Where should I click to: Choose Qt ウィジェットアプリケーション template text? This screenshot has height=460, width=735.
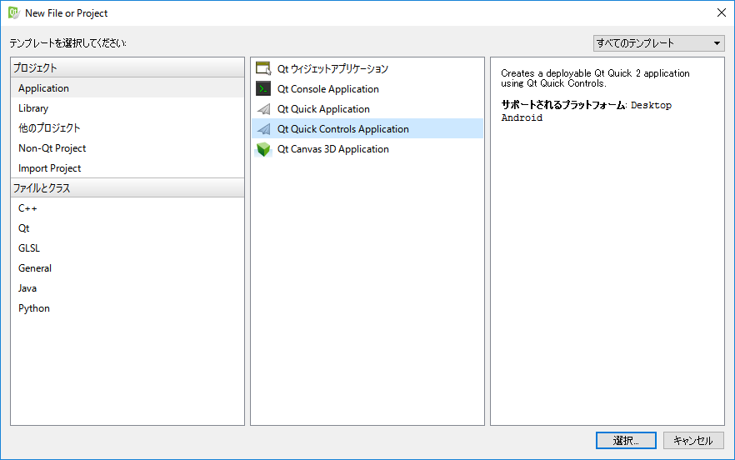[332, 69]
